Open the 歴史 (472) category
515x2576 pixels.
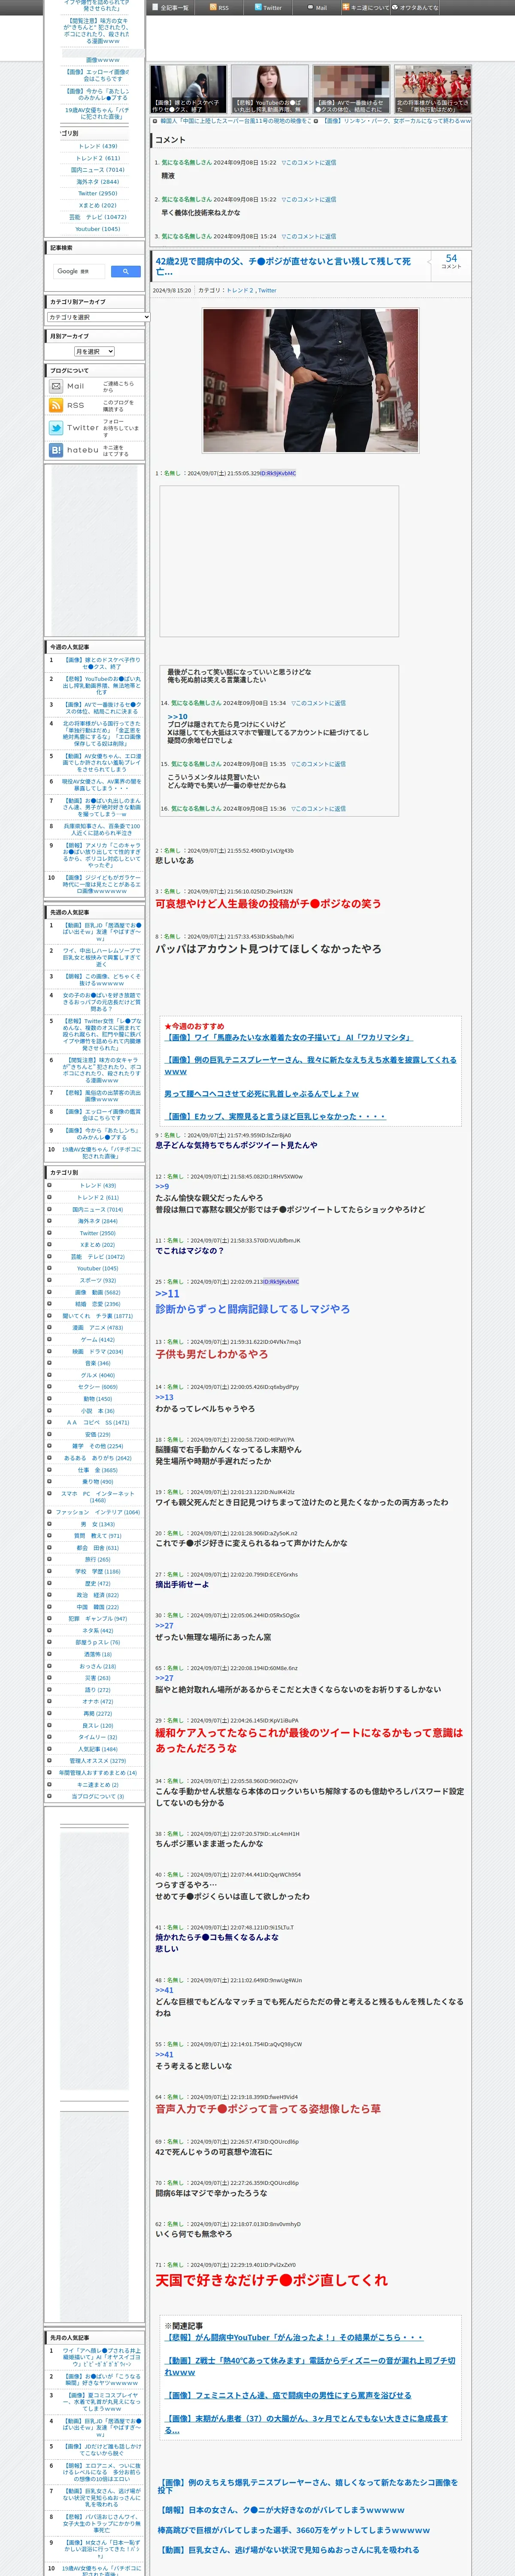[97, 1583]
